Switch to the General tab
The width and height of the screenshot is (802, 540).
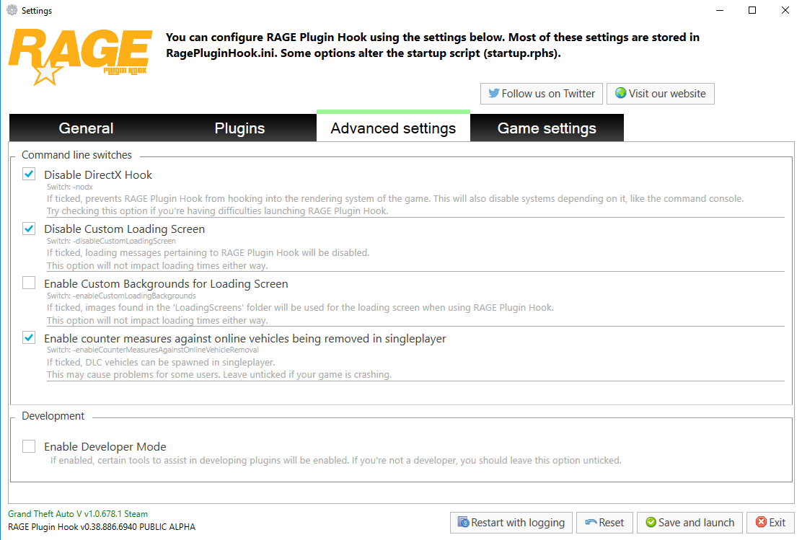[x=87, y=128]
